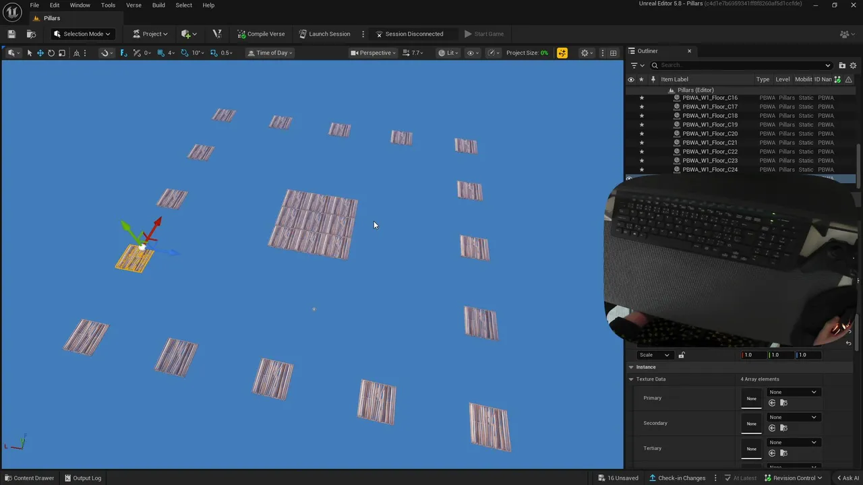Open the Primary texture None dropdown
The image size is (863, 485).
[x=793, y=392]
